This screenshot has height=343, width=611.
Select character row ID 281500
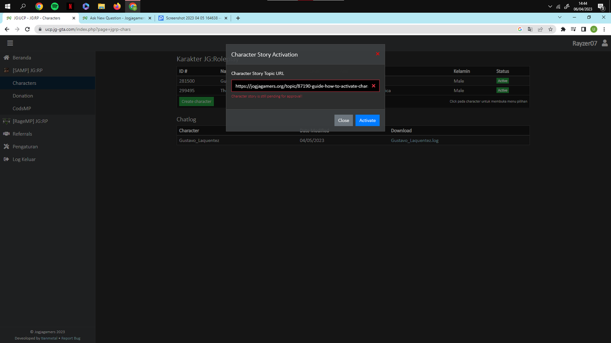point(353,81)
